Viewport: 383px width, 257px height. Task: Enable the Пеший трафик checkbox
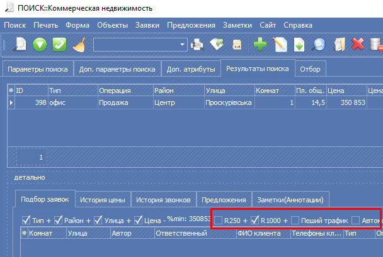pyautogui.click(x=295, y=220)
